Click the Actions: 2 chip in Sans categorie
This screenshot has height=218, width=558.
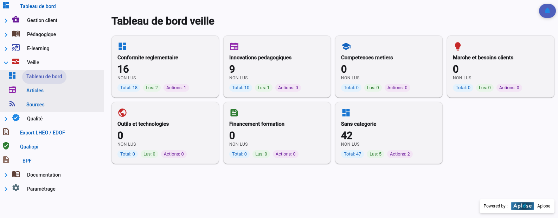pos(400,154)
